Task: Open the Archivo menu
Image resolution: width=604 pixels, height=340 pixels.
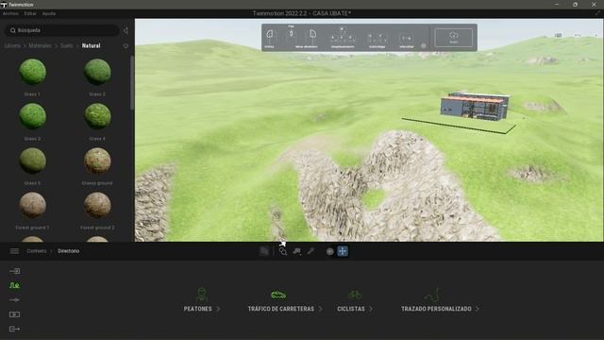Action: pyautogui.click(x=10, y=13)
